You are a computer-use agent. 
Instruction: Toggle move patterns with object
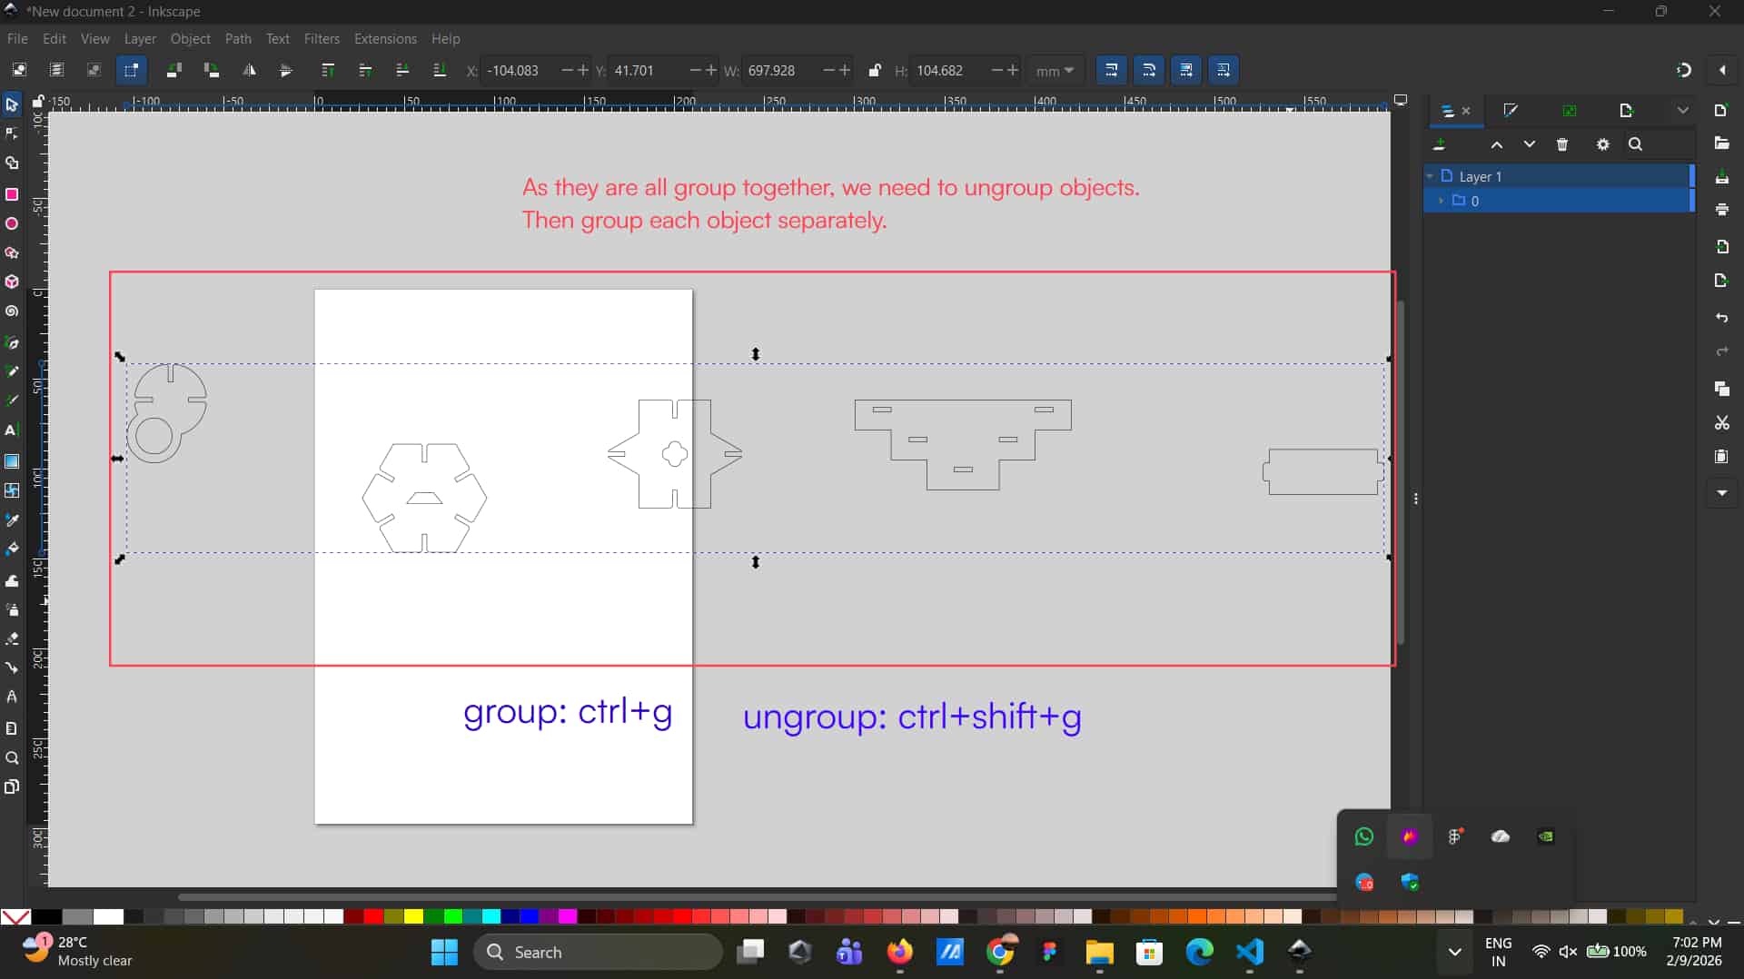pos(1223,70)
